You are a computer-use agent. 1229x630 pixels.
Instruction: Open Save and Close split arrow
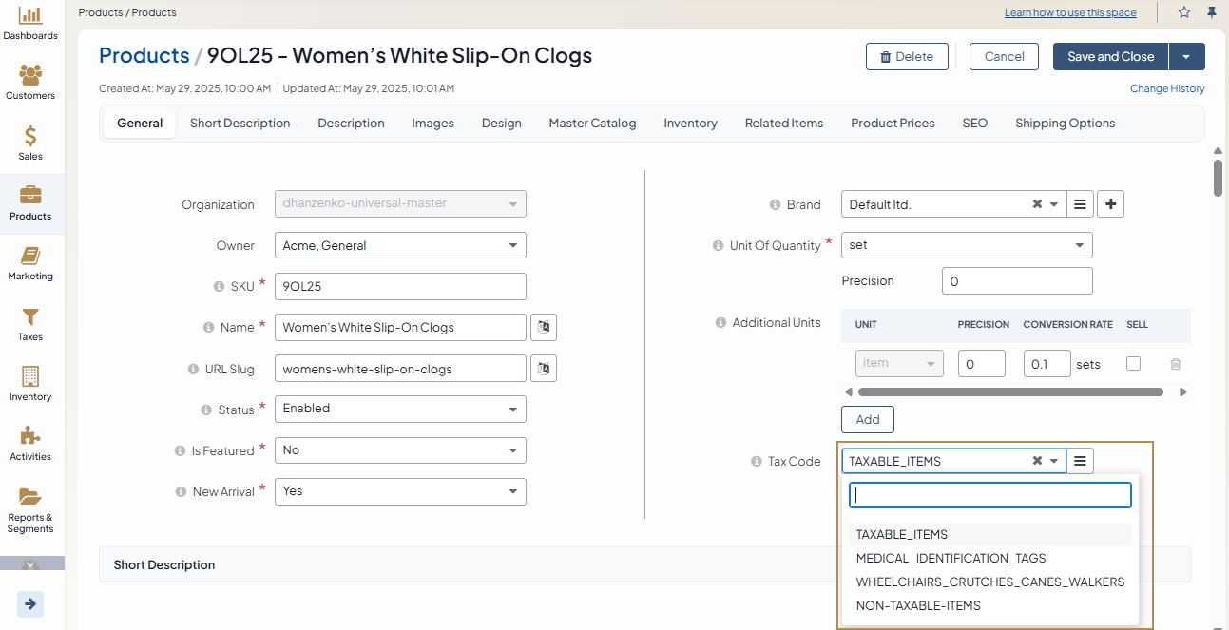(x=1187, y=57)
